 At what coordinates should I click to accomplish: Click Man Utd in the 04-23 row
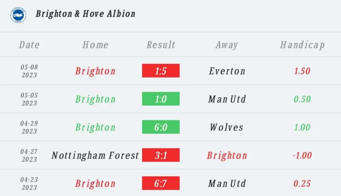[227, 183]
